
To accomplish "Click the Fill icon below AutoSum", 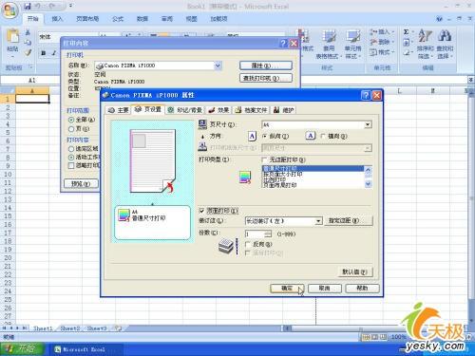I will 407,43.
